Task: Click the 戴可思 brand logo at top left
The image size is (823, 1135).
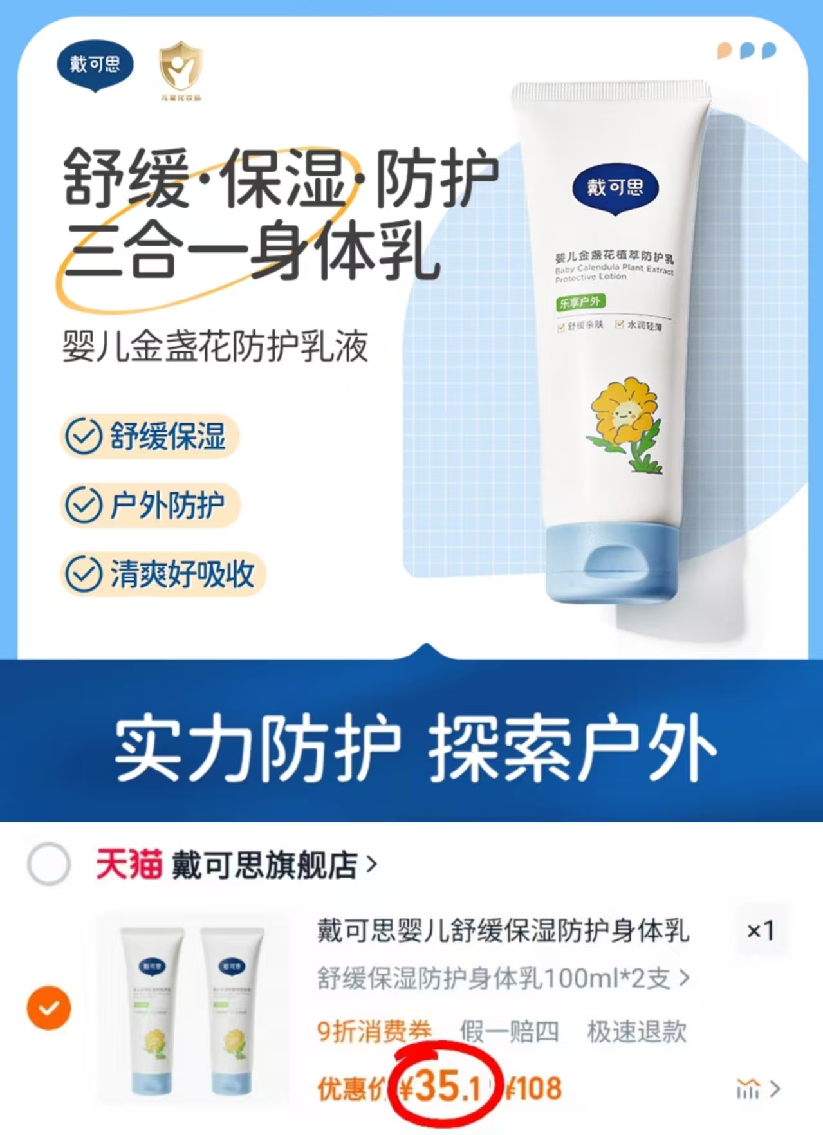Action: (x=95, y=65)
